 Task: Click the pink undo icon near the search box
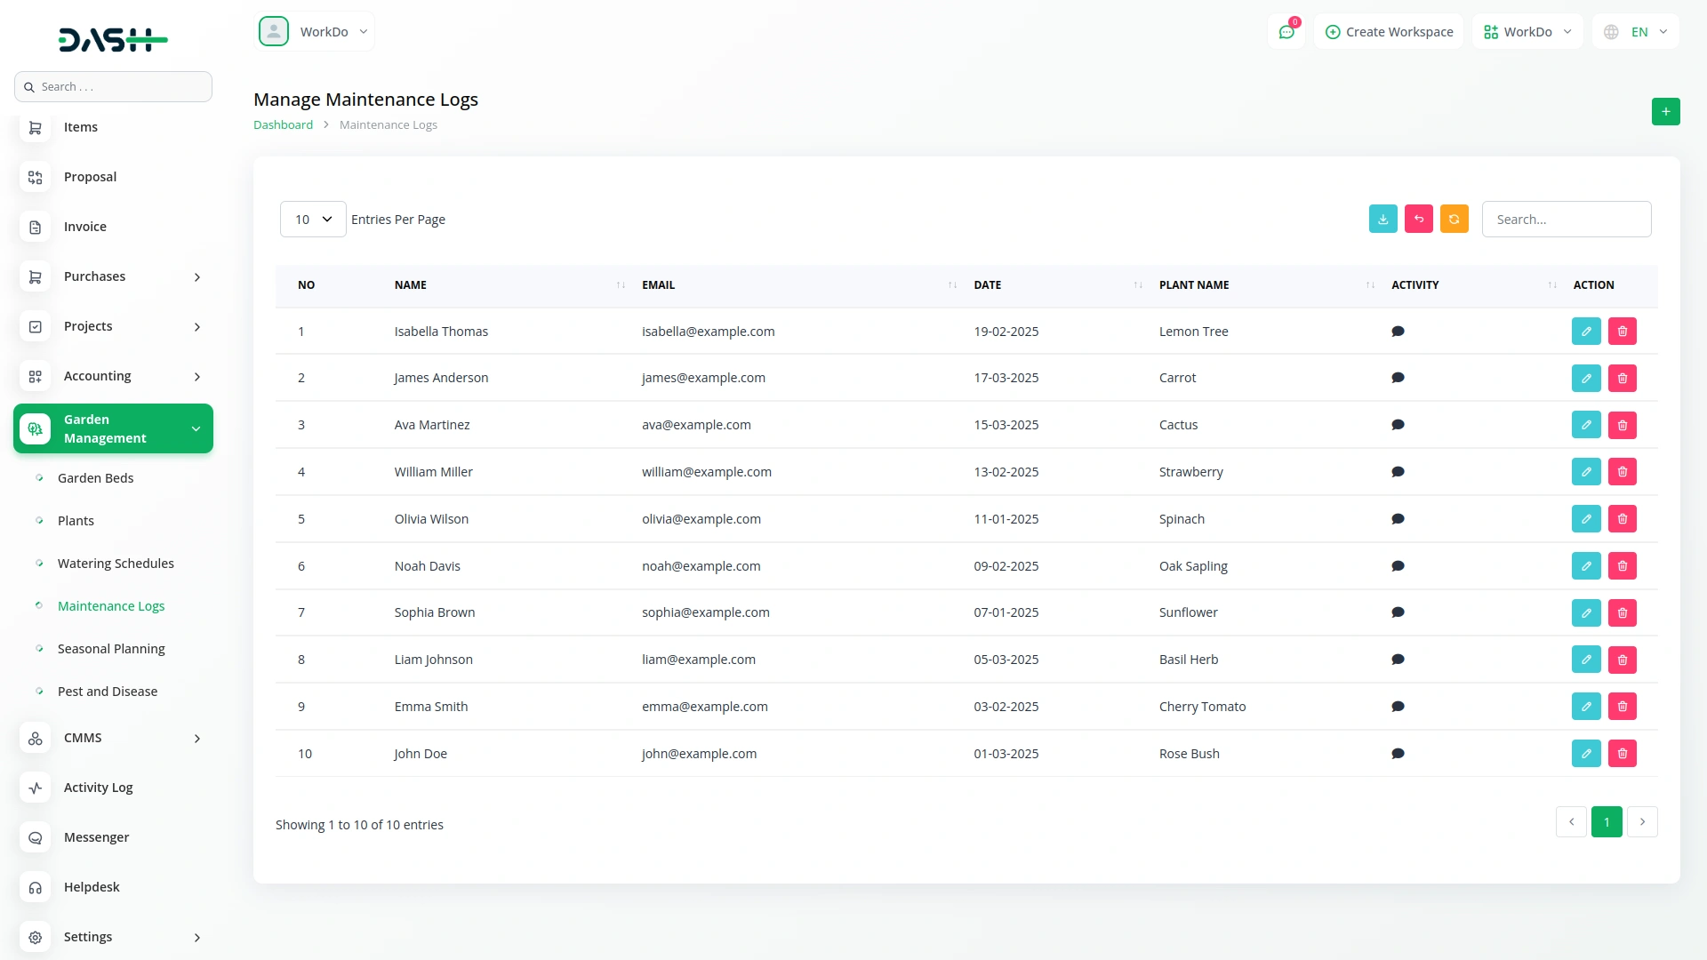pyautogui.click(x=1418, y=219)
